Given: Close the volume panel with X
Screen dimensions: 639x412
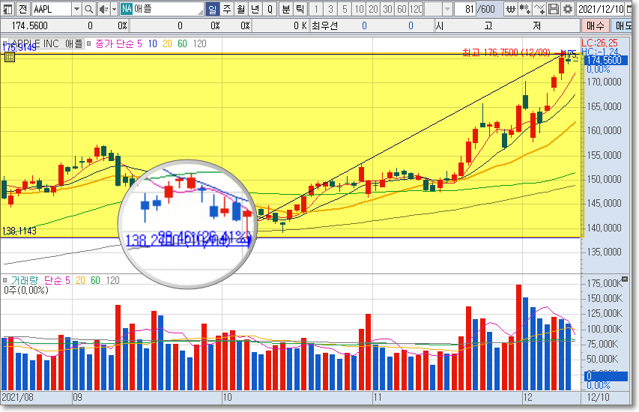Looking at the screenshot, I should [625, 279].
